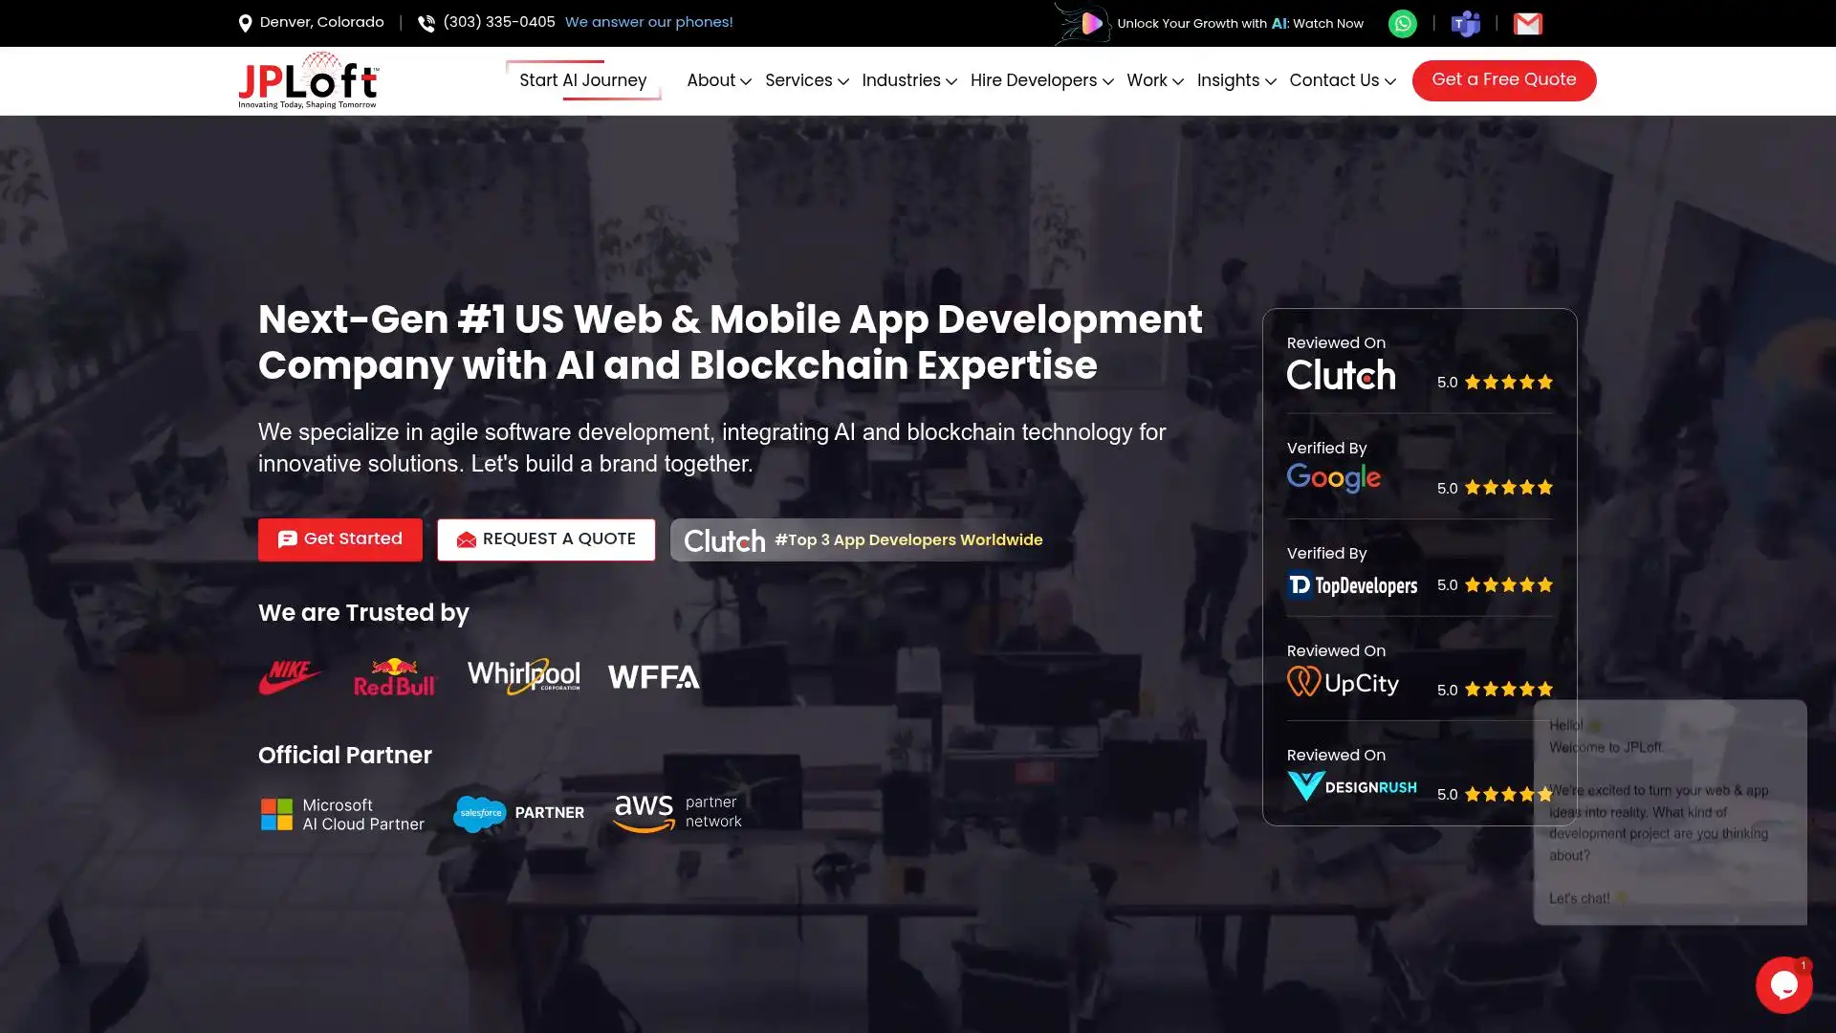1836x1033 pixels.
Task: Open Clutch Top 3 App Developers badge
Action: point(863,540)
